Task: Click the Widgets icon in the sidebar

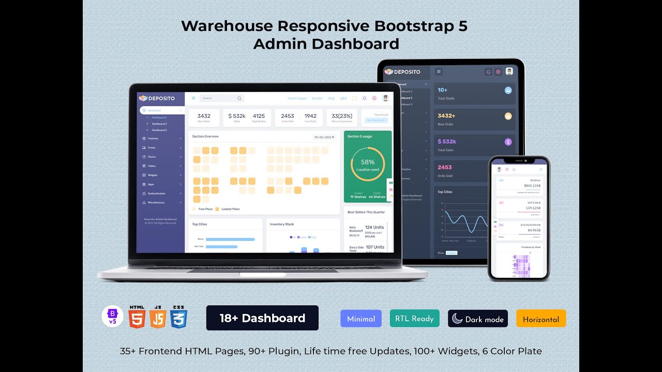Action: pos(144,175)
